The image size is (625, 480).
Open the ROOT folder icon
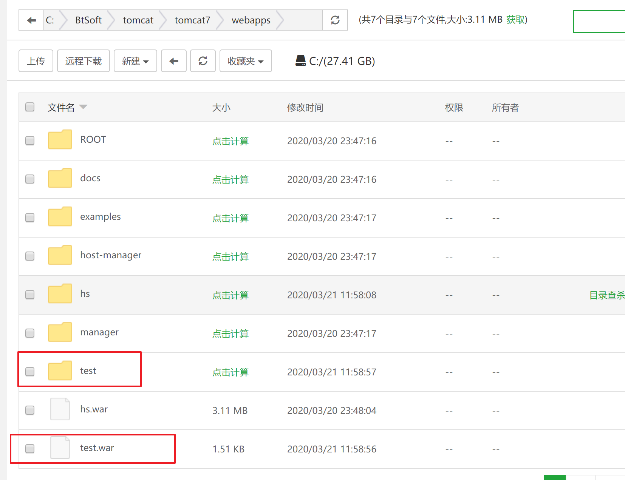(60, 139)
